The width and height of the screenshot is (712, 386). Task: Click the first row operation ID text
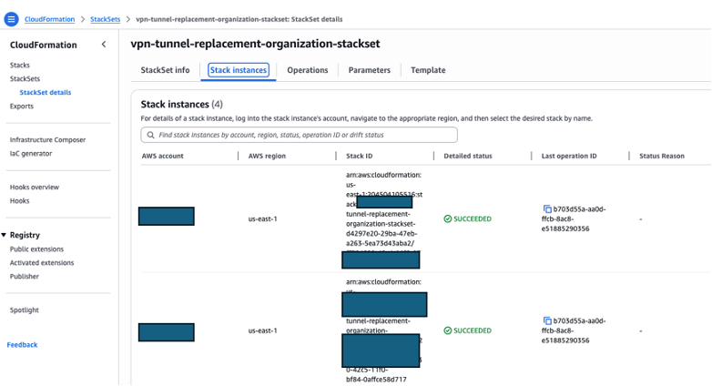coord(574,218)
